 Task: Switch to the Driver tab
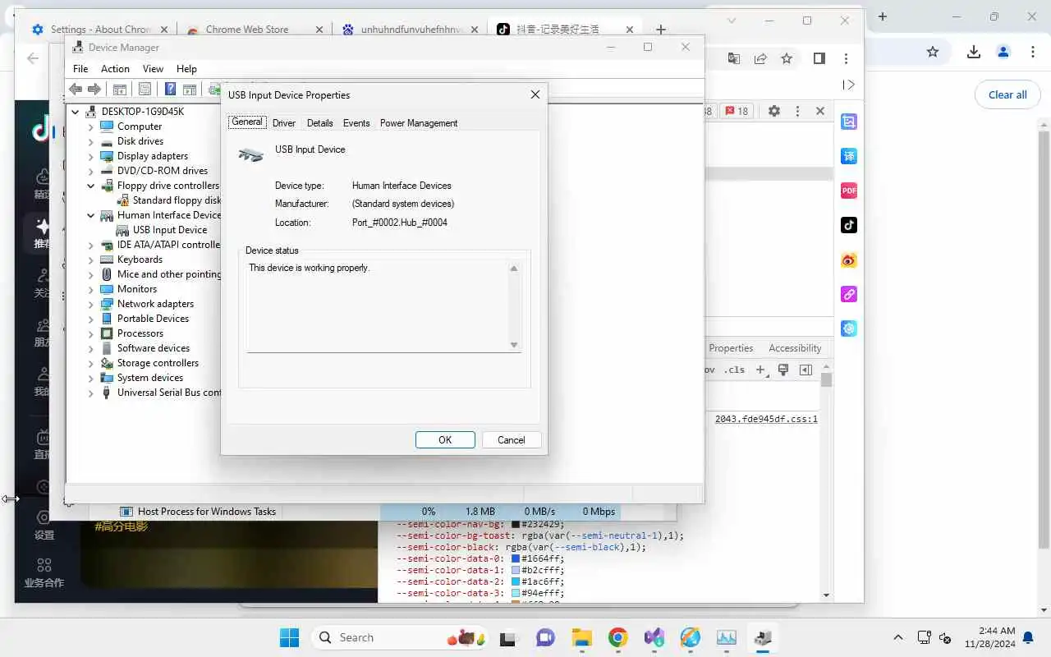[x=284, y=123]
